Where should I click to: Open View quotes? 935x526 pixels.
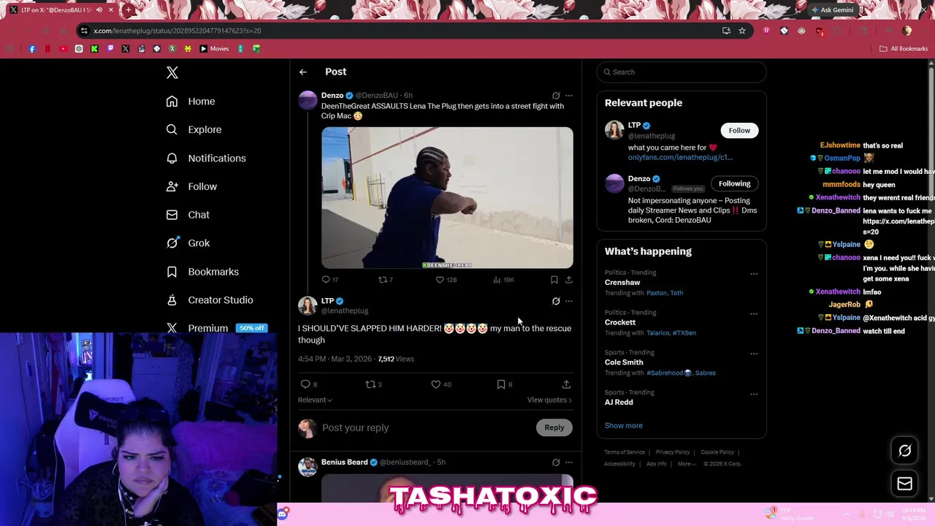(x=549, y=400)
